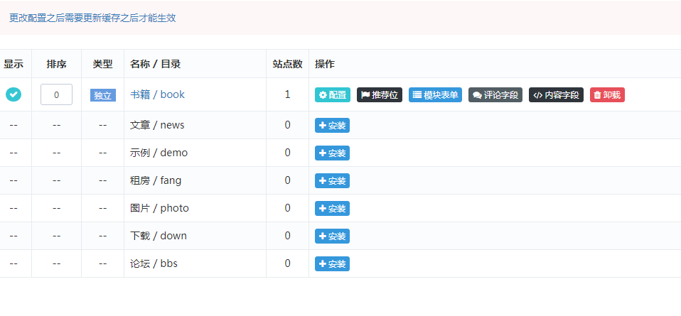Click the 配置 gear button

333,95
